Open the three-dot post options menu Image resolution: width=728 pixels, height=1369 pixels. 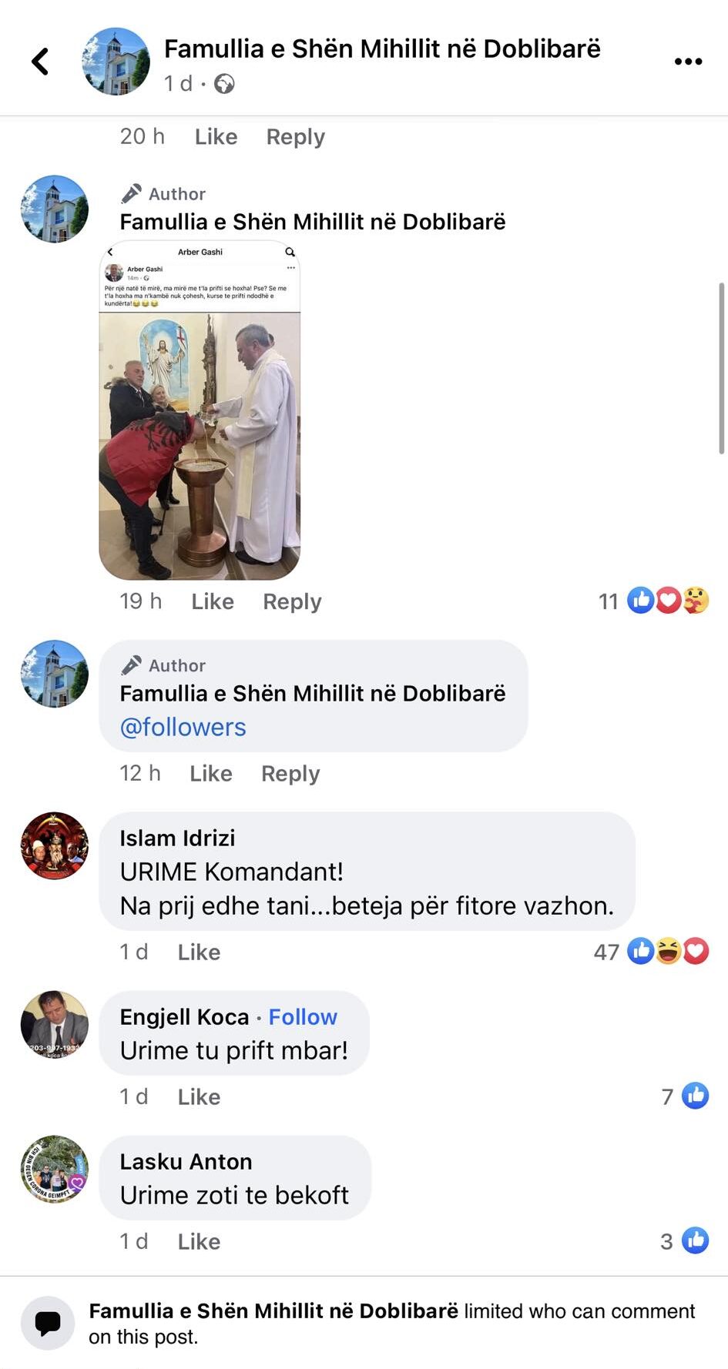pyautogui.click(x=688, y=62)
